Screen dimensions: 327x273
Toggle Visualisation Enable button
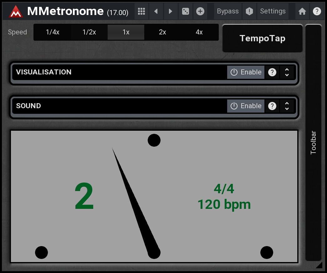[246, 72]
